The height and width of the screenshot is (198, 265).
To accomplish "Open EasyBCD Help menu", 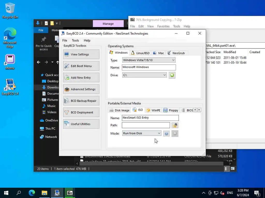I will click(87, 40).
